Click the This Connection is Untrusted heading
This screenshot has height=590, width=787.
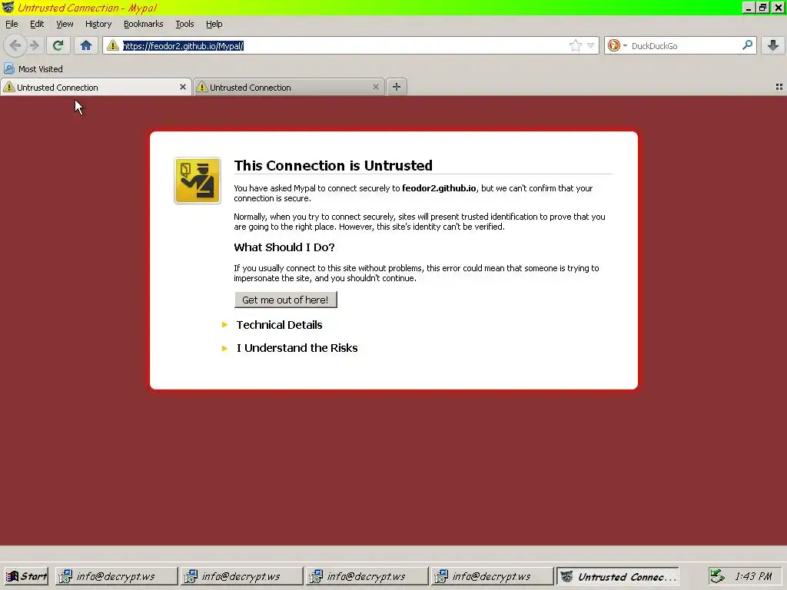[334, 166]
